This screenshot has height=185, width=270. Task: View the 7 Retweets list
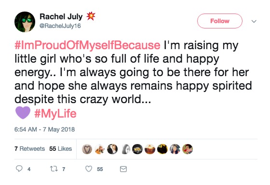point(29,149)
